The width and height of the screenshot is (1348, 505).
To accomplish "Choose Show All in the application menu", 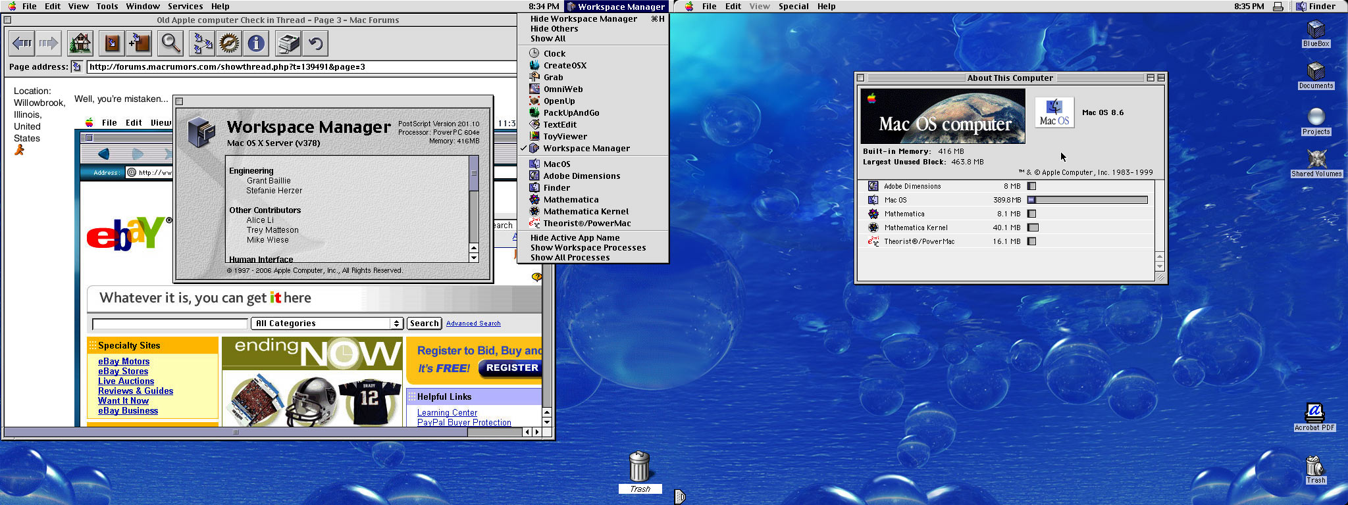I will 593,39.
